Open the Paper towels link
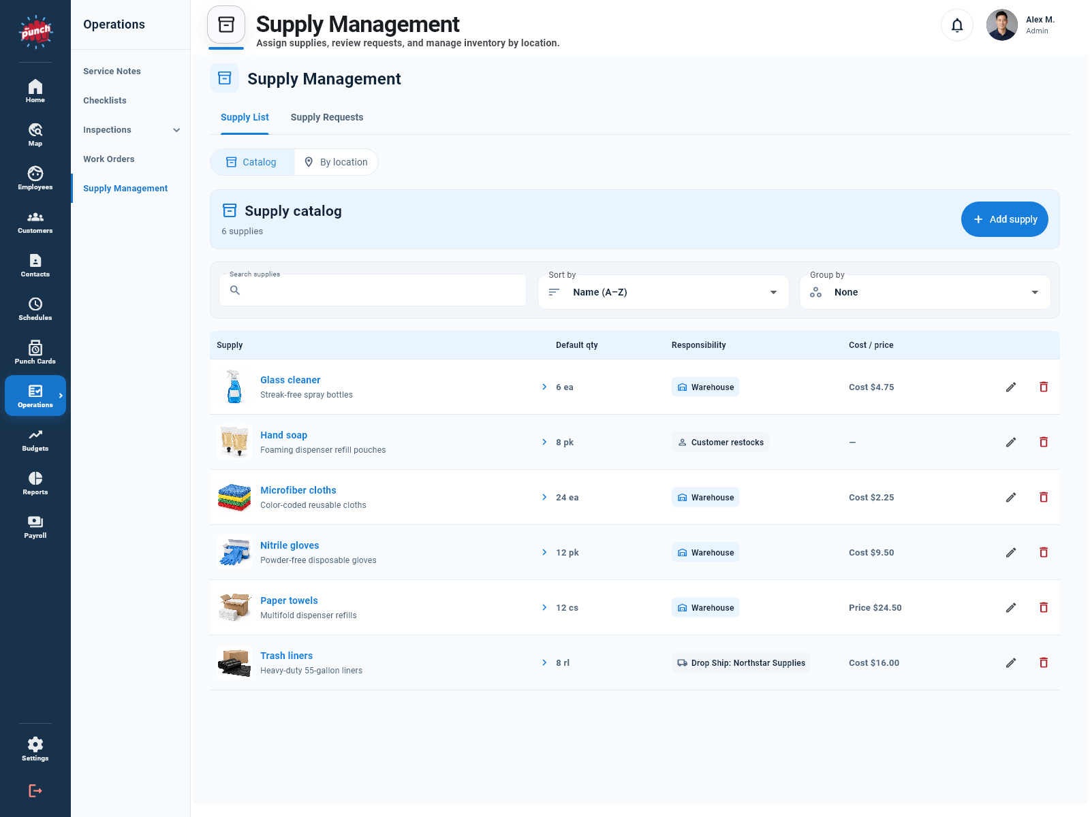The image size is (1090, 817). 289,600
